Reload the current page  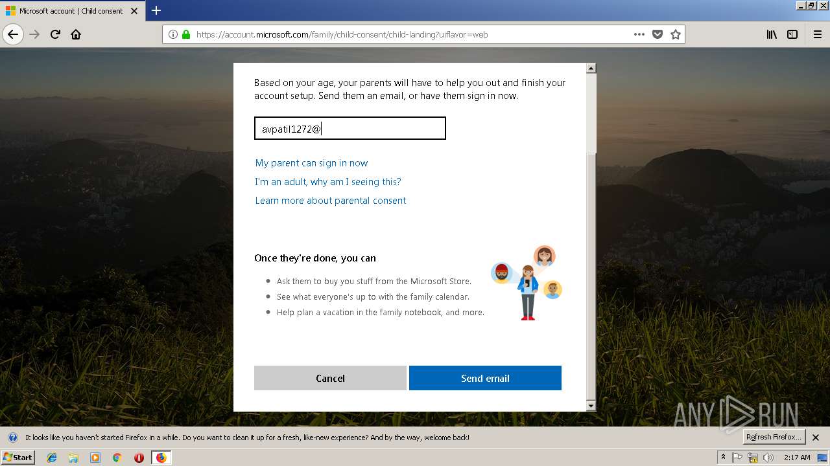[55, 34]
